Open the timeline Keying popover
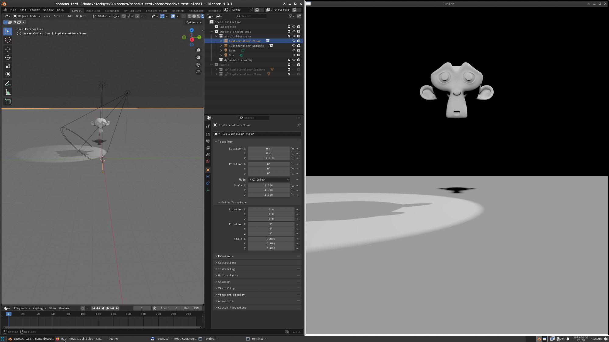 (40, 308)
